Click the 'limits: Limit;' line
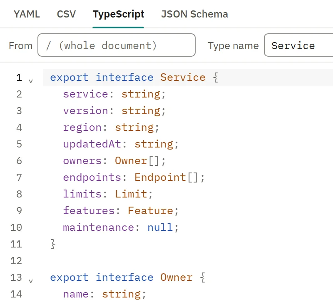 (x=108, y=194)
